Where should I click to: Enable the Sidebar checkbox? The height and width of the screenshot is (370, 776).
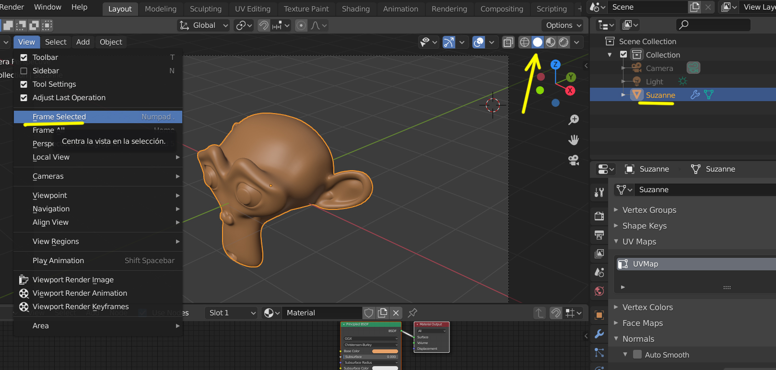pos(24,71)
